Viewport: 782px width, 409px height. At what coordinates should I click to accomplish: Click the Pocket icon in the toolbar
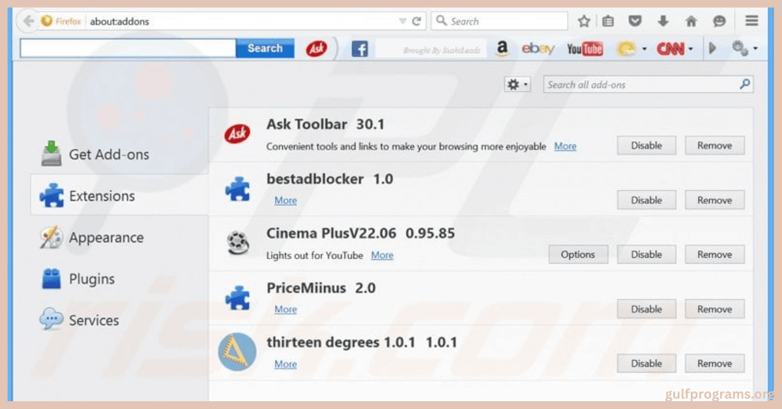(x=635, y=21)
